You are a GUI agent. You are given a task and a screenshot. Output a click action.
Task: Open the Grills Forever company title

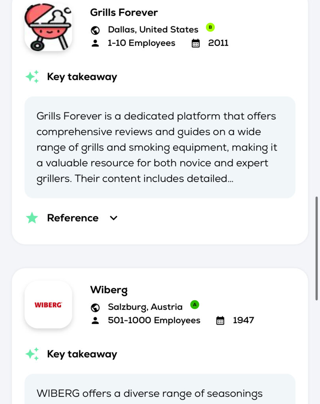124,13
